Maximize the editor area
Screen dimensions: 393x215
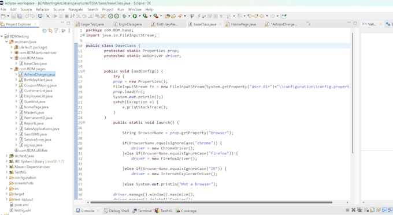(355, 23)
